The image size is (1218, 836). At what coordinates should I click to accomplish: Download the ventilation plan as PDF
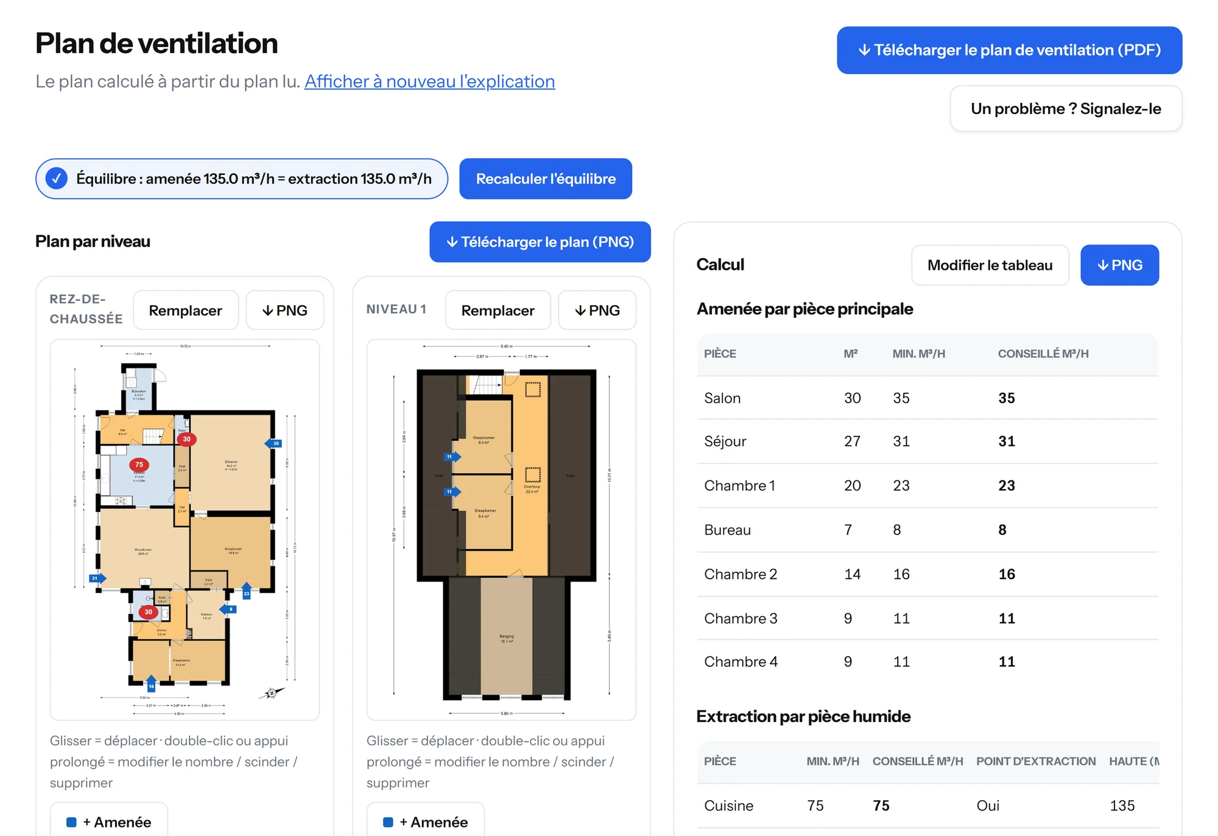[1009, 50]
